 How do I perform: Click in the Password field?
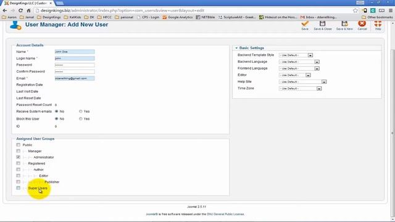(75, 65)
